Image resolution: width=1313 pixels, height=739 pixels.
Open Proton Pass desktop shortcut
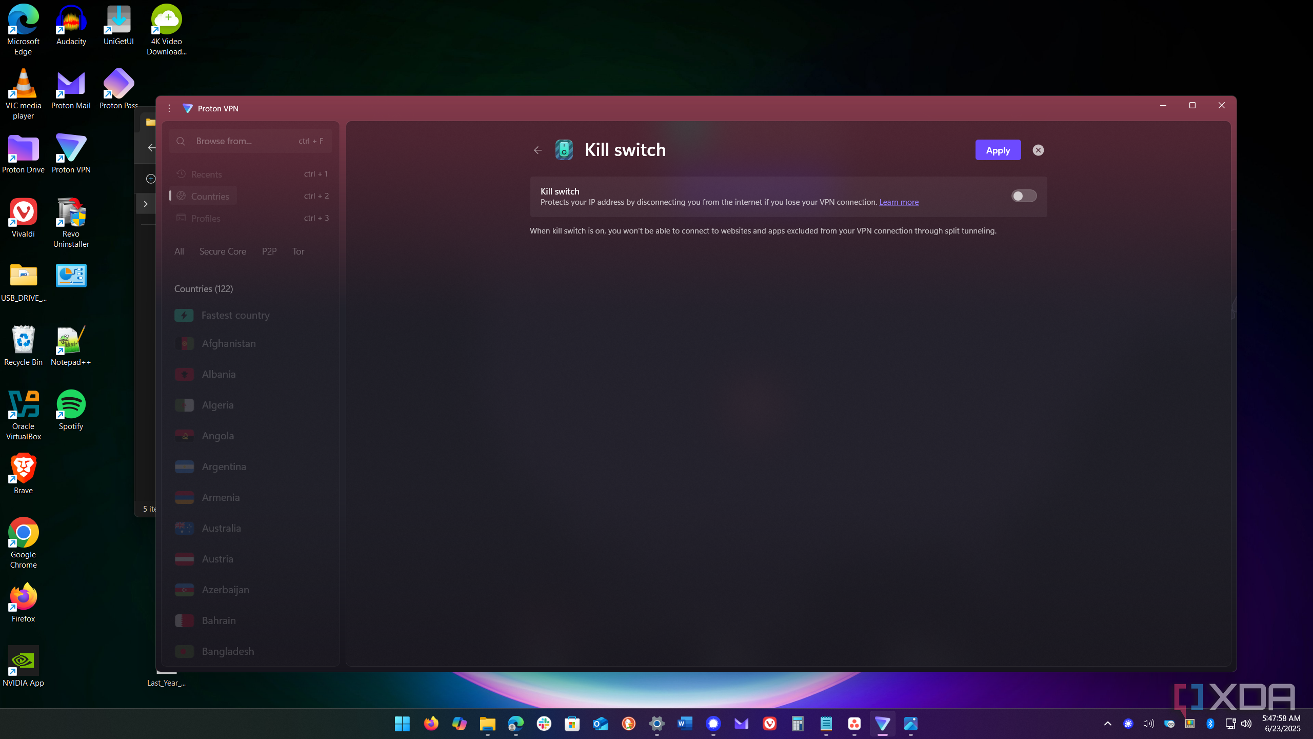pyautogui.click(x=118, y=89)
